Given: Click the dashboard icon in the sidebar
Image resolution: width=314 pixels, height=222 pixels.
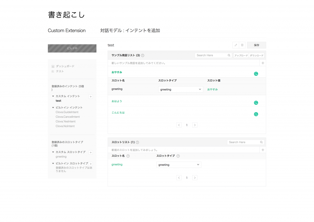Looking at the screenshot, I should click(53, 66).
